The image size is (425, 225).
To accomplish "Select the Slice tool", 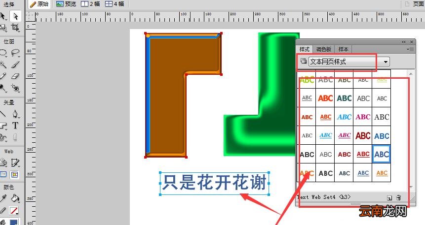I will pos(15,162).
